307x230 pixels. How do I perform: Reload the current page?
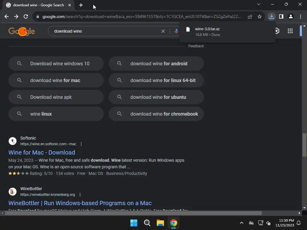coord(26,17)
